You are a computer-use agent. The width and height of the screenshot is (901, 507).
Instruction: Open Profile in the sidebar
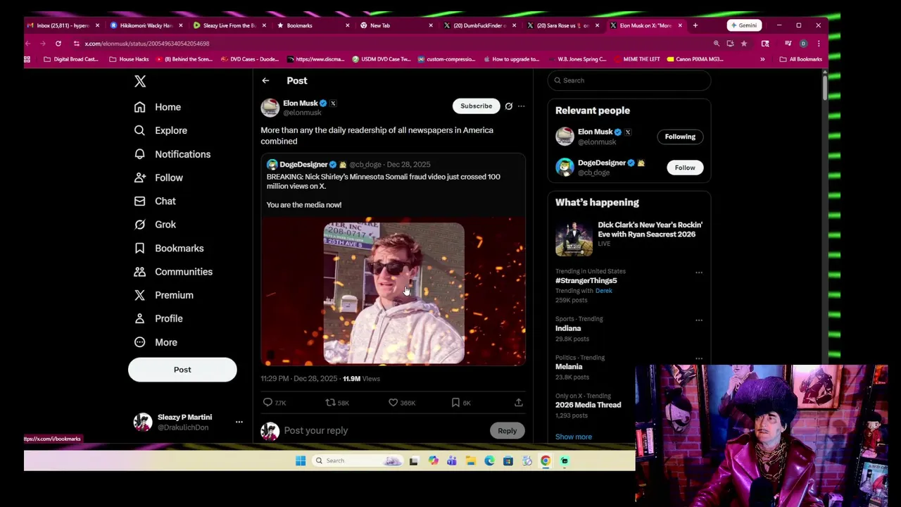click(x=158, y=318)
